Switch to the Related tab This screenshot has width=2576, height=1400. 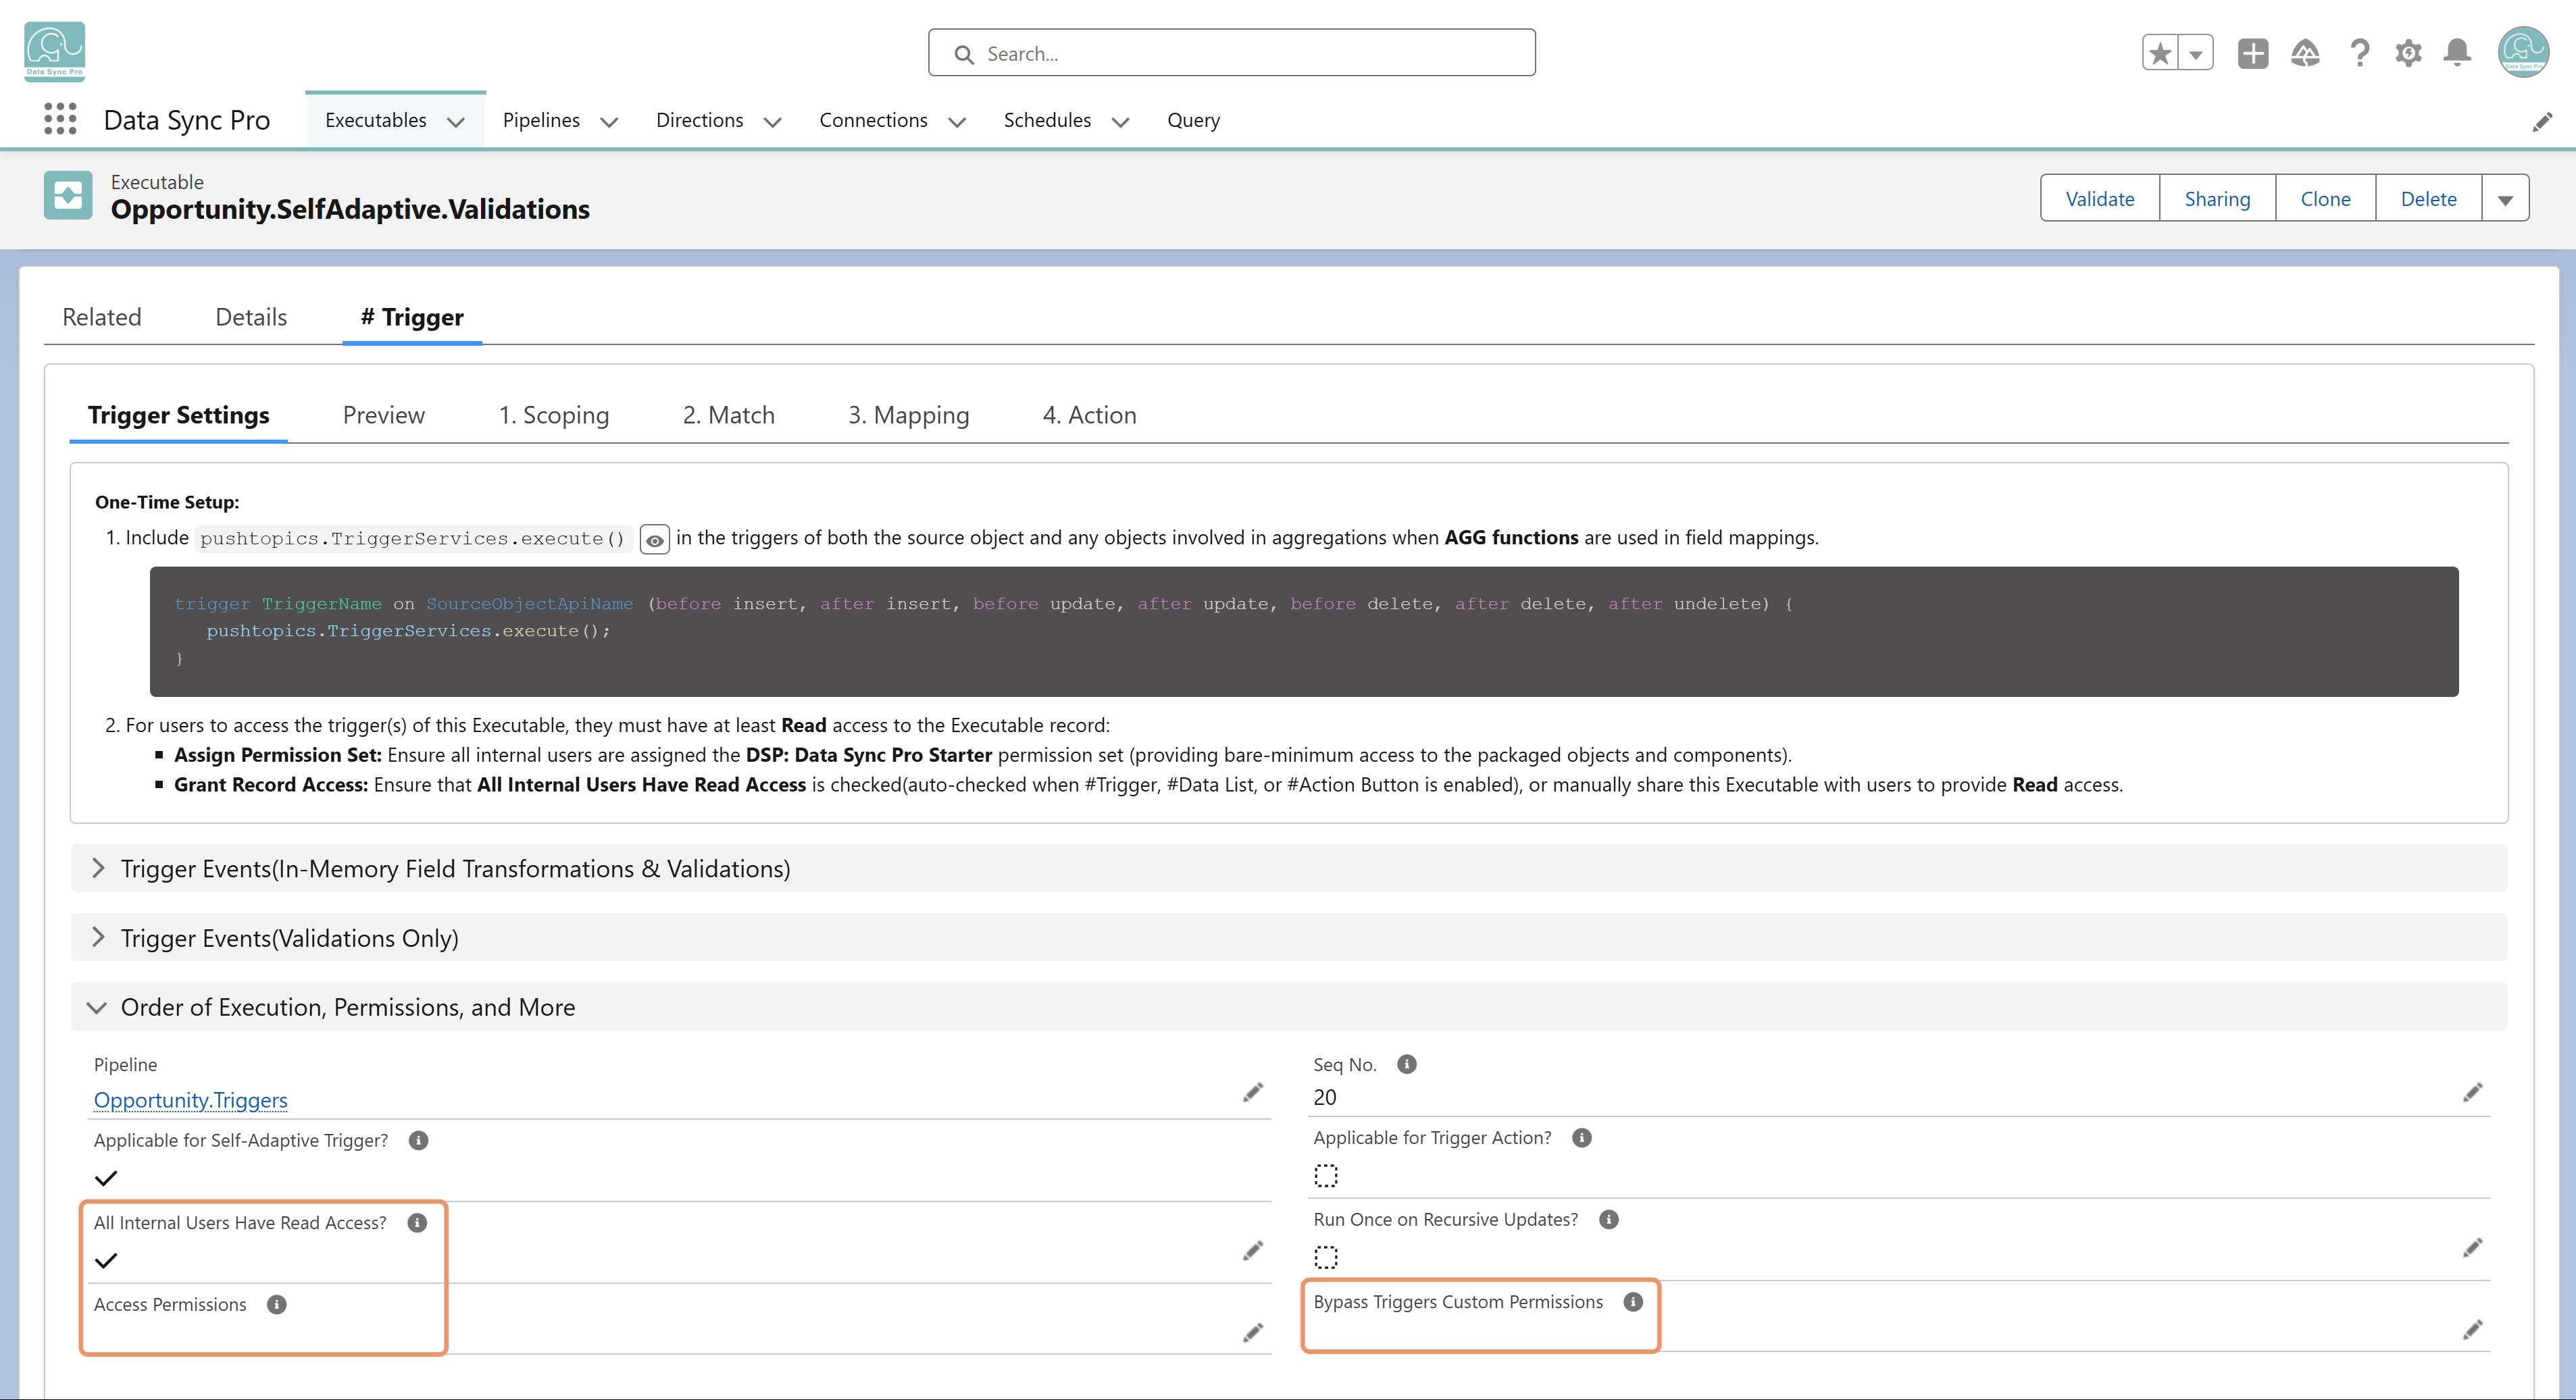(102, 317)
